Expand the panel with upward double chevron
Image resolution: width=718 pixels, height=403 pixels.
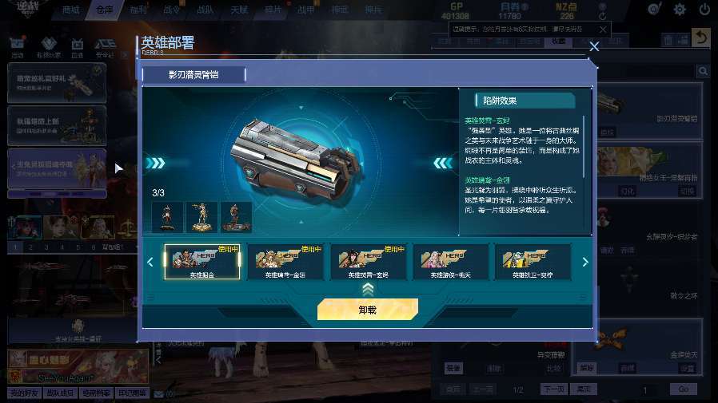(x=368, y=289)
